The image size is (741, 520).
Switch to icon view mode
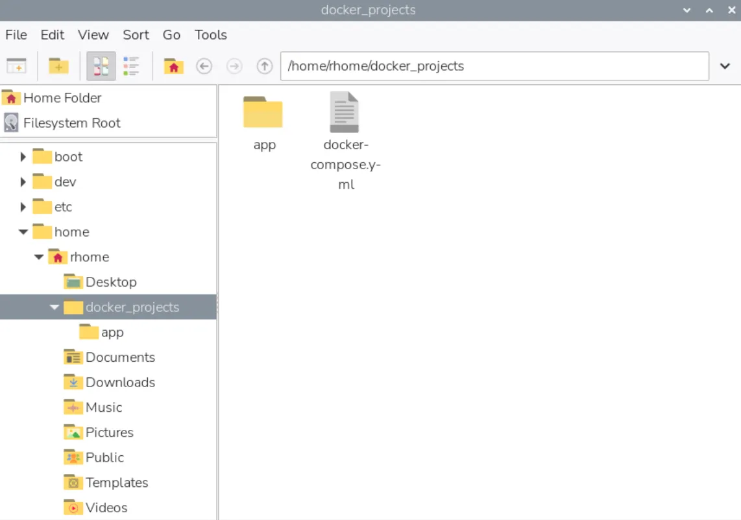coord(101,66)
